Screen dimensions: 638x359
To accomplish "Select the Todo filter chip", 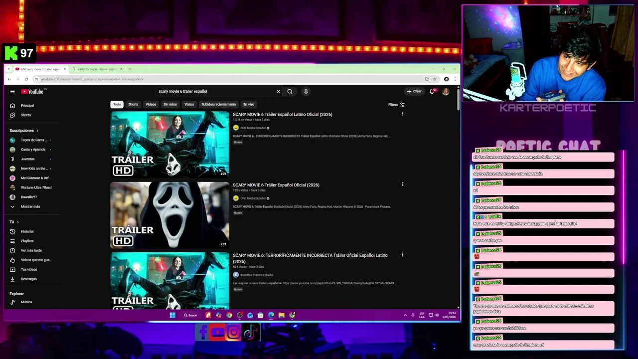I will (117, 104).
